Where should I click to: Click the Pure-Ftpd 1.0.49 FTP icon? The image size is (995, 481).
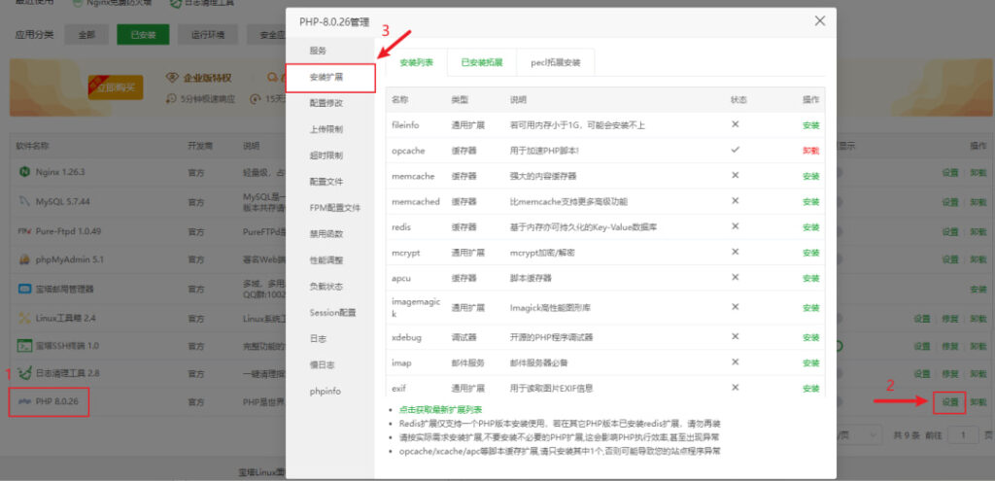point(24,231)
